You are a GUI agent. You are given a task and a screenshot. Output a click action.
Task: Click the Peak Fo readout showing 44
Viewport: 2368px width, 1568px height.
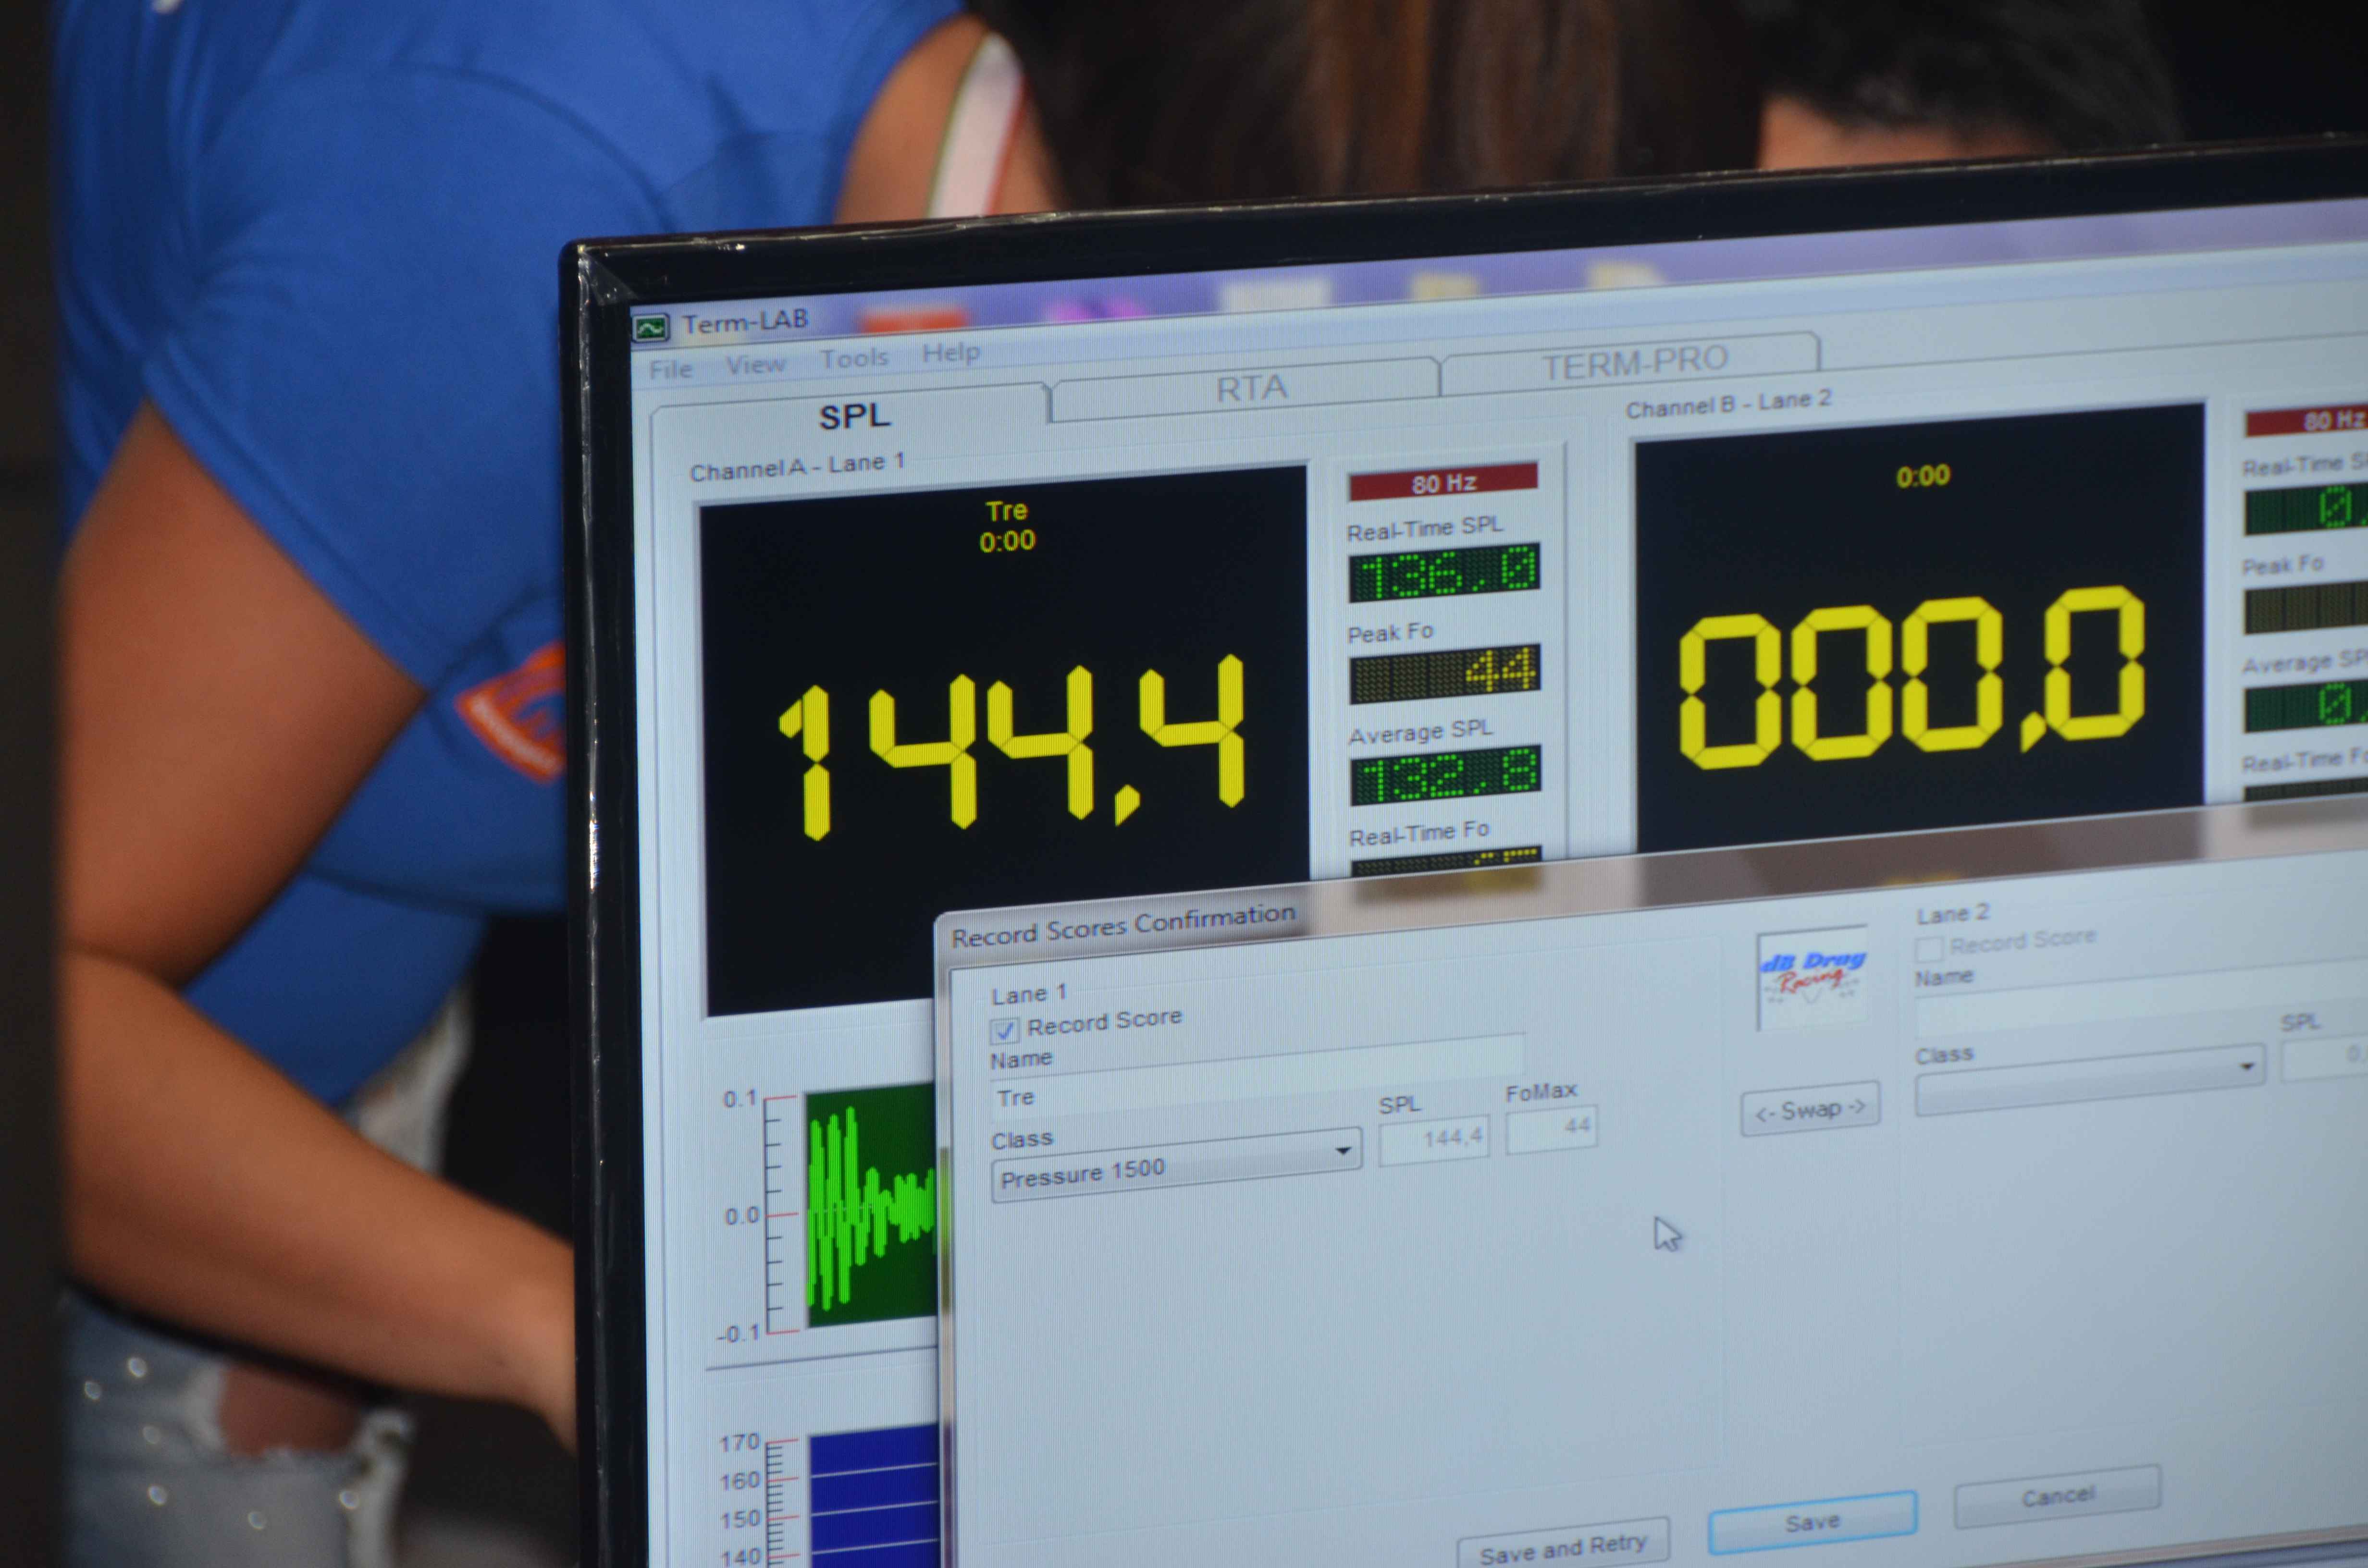point(1444,673)
